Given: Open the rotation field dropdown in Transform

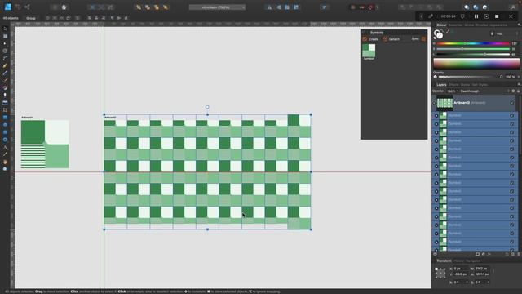Looking at the screenshot, I should coord(467,283).
